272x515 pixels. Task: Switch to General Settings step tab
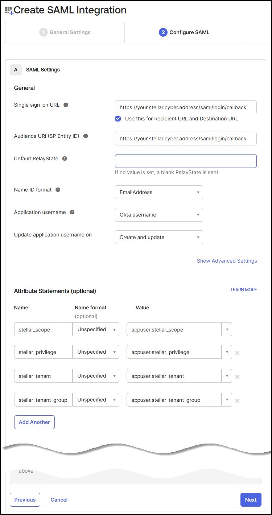tap(65, 32)
